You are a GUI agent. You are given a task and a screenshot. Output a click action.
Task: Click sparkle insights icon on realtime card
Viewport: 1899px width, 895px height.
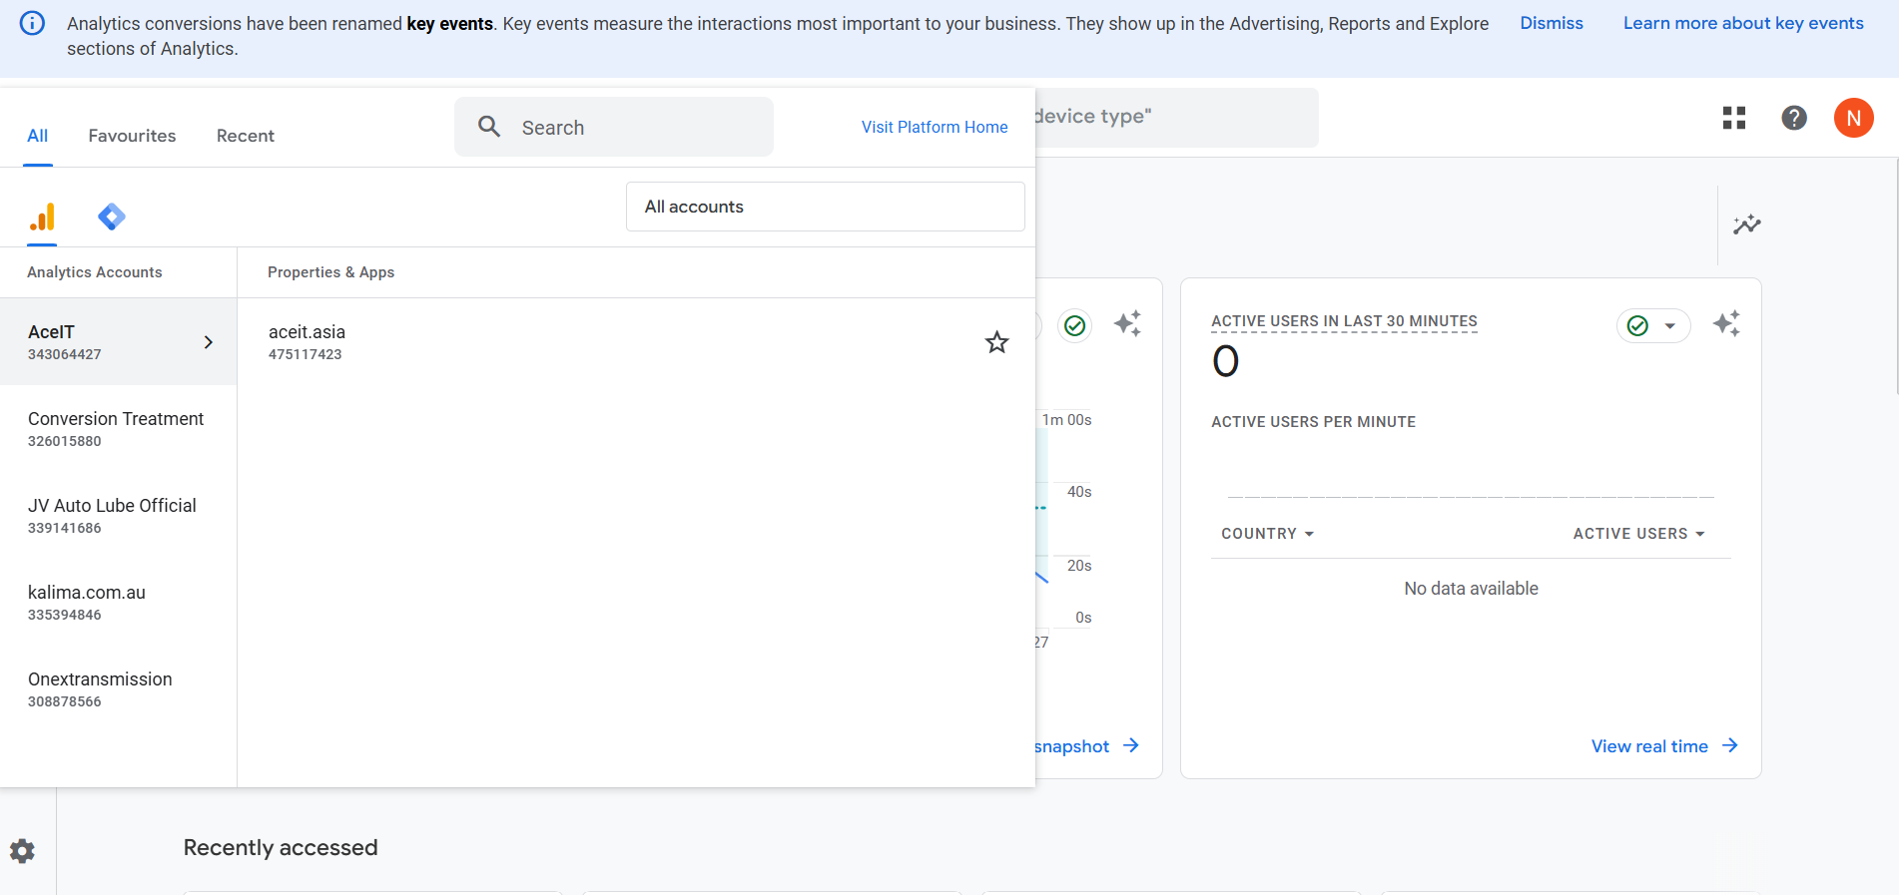[1725, 324]
